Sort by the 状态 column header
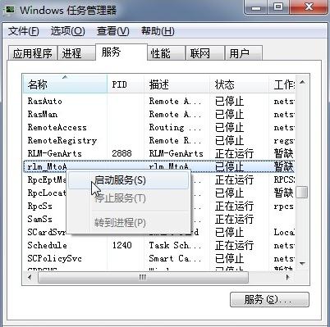Screen dimensions: 330x327 pyautogui.click(x=239, y=84)
